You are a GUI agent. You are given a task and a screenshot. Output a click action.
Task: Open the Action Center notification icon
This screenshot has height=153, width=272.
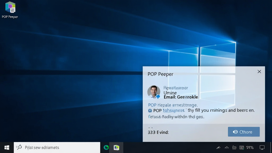point(262,147)
